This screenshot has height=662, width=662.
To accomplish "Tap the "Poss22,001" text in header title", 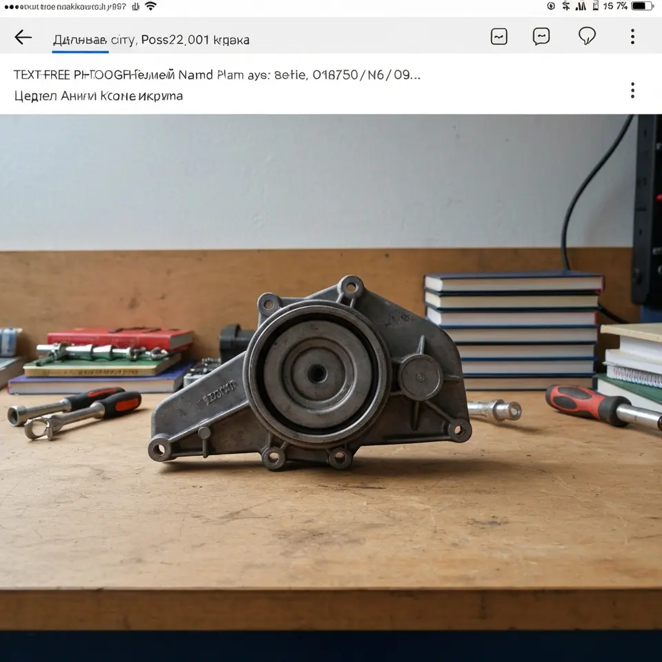I will tap(175, 40).
